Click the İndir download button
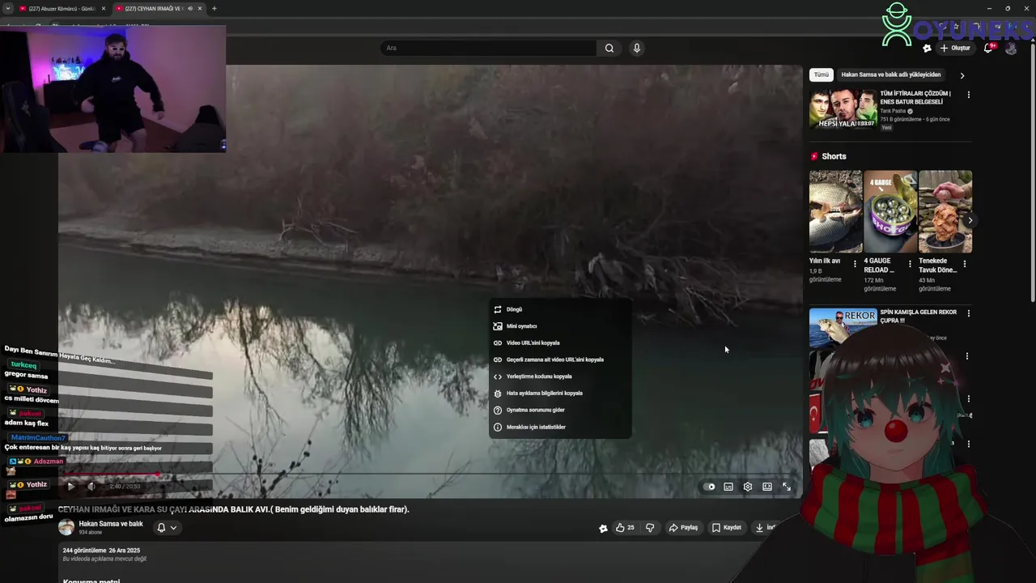 click(x=766, y=528)
